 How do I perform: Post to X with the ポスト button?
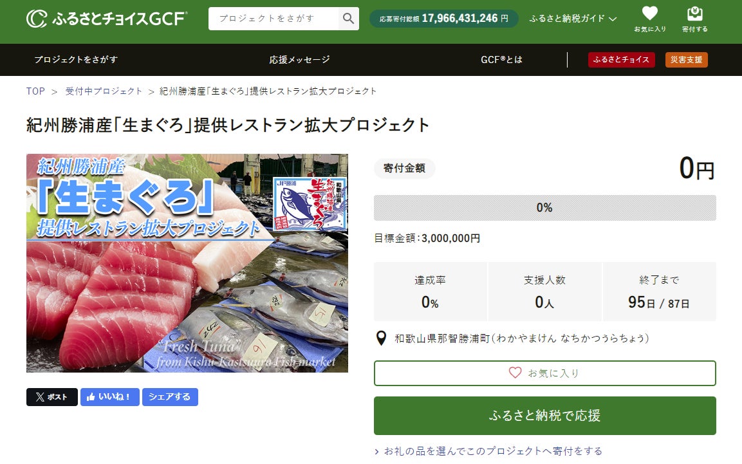[52, 397]
